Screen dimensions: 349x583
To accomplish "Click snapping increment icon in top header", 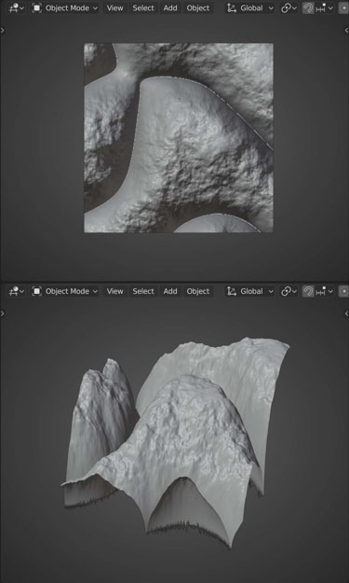I will click(x=320, y=7).
